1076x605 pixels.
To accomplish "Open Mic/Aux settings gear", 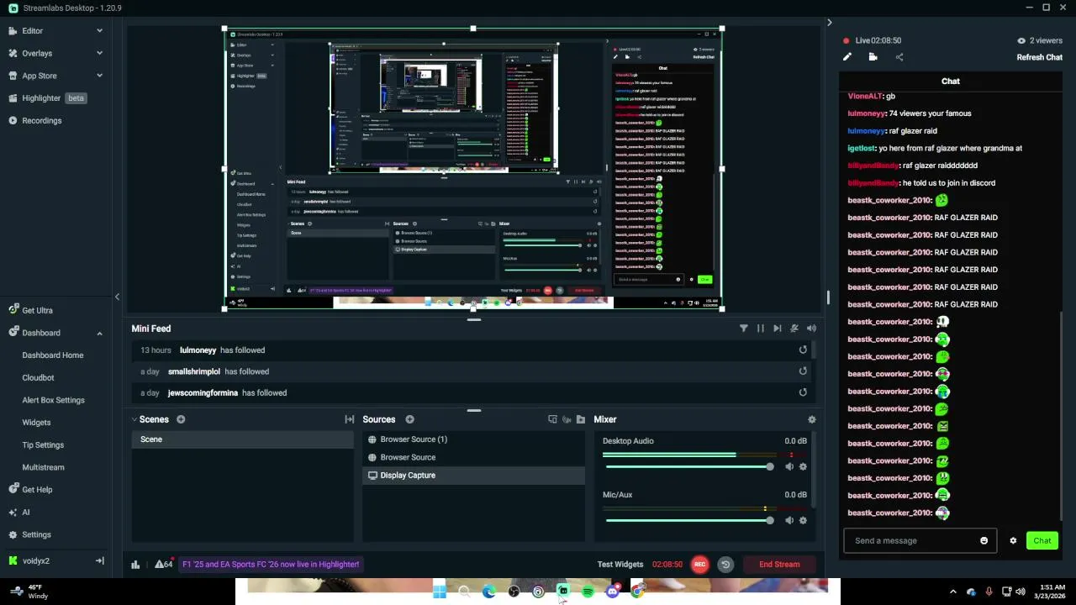I will click(803, 521).
